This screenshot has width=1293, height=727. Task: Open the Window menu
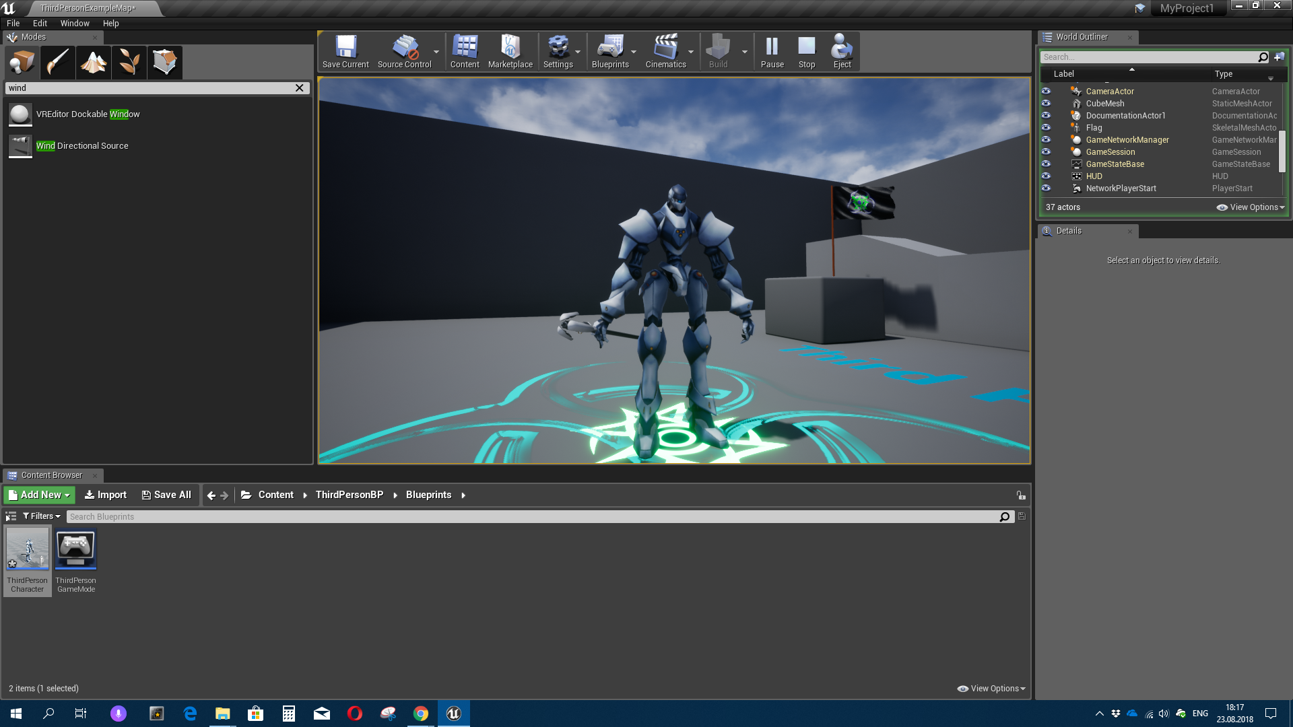click(x=75, y=24)
